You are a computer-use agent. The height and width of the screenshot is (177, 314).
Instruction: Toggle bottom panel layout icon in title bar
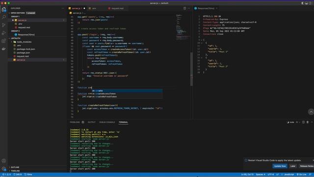pos(307,3)
